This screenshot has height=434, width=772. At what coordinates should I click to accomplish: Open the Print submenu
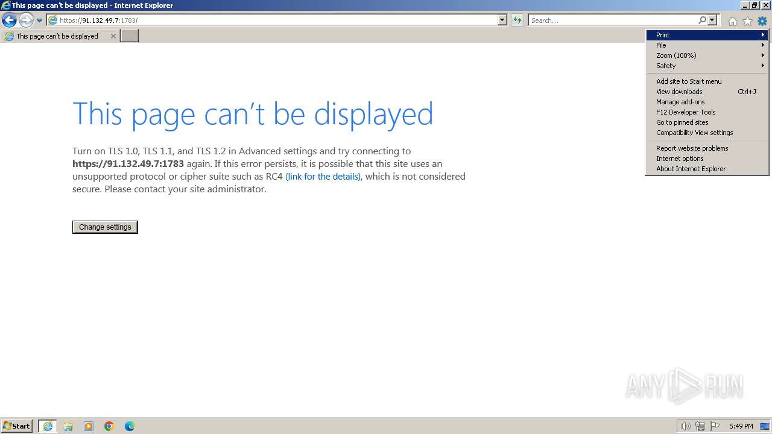coord(707,35)
